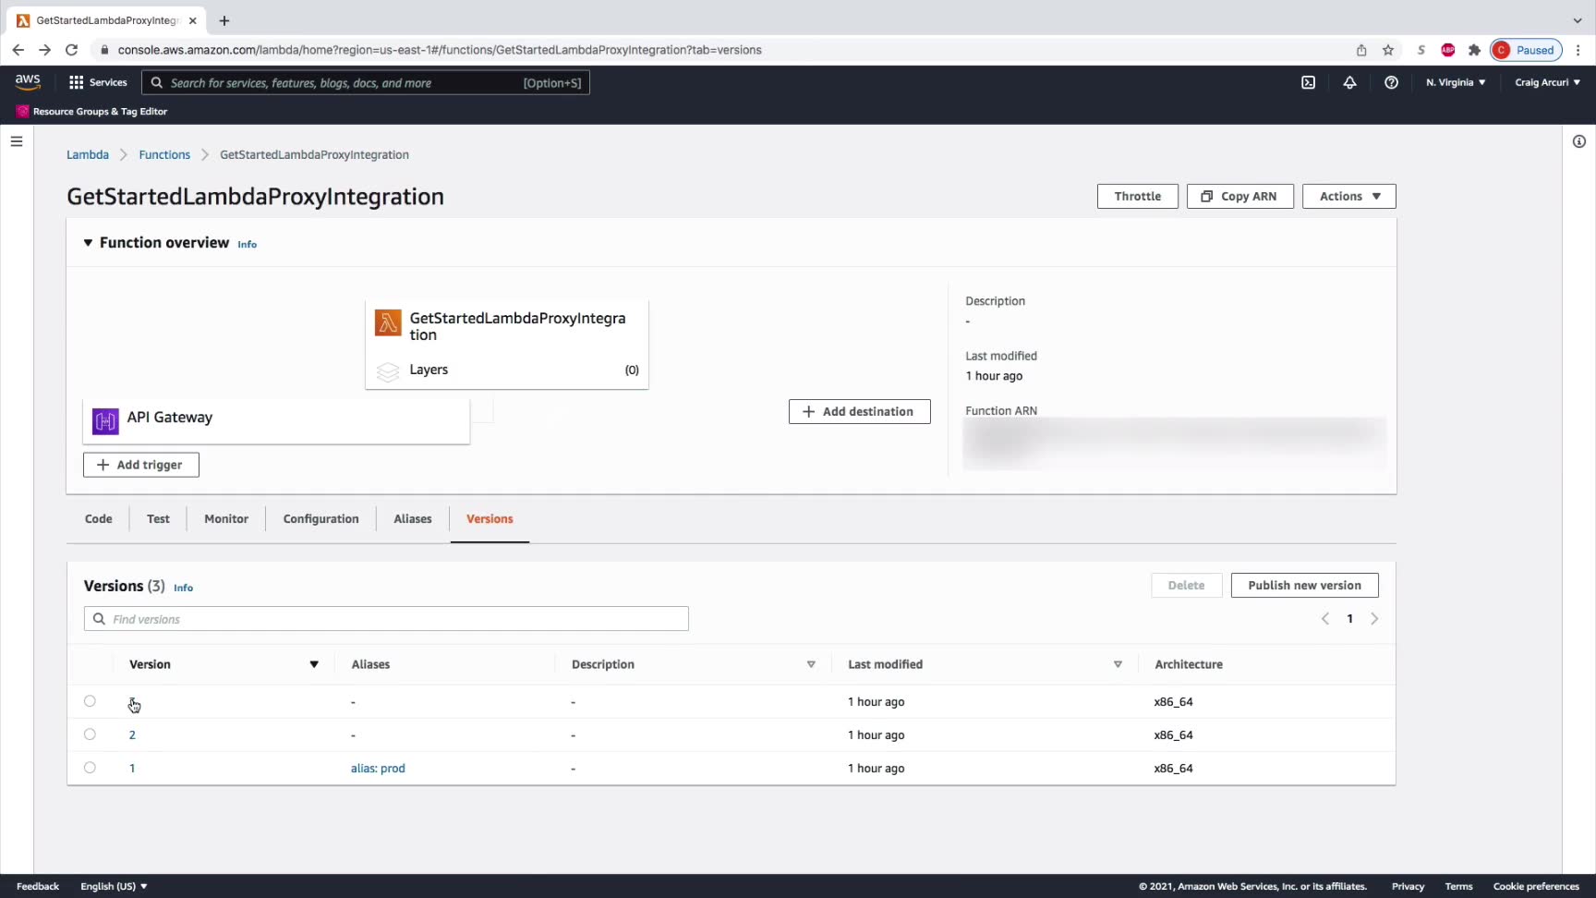1596x898 pixels.
Task: Switch to the Test tab
Action: pyautogui.click(x=158, y=519)
